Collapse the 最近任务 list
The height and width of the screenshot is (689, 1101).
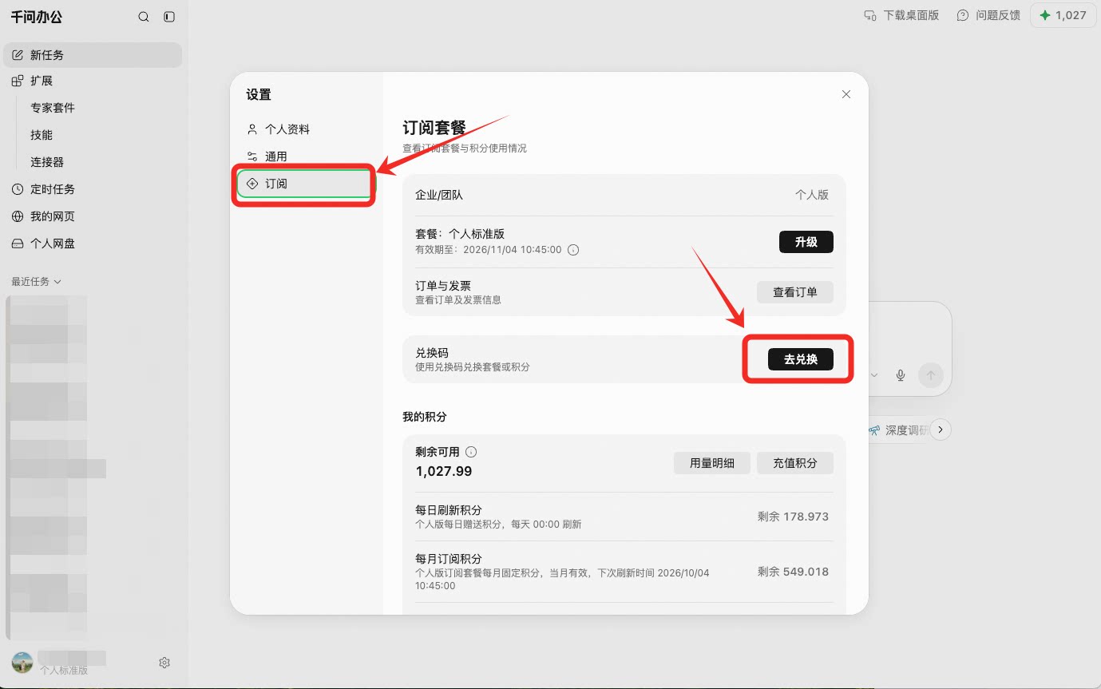(36, 282)
